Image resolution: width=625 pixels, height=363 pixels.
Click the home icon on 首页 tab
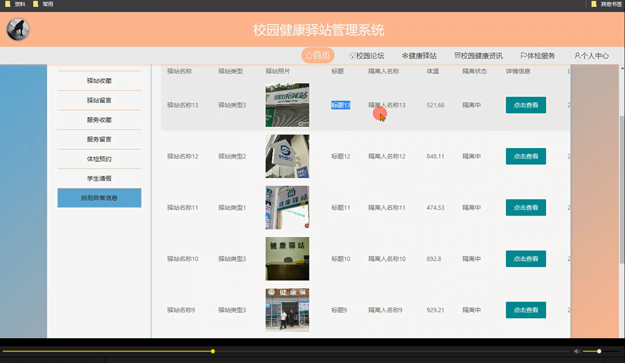[309, 55]
